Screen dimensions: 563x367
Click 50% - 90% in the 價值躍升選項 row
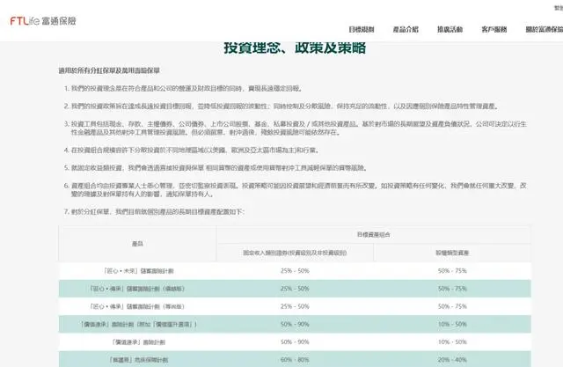click(x=295, y=324)
